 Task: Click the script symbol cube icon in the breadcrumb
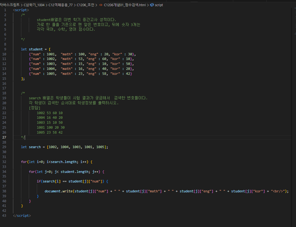pos(152,5)
